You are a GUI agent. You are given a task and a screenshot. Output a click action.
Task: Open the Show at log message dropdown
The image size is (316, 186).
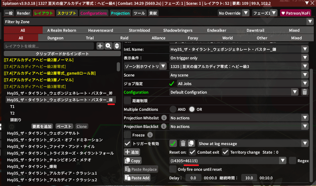[253, 144]
